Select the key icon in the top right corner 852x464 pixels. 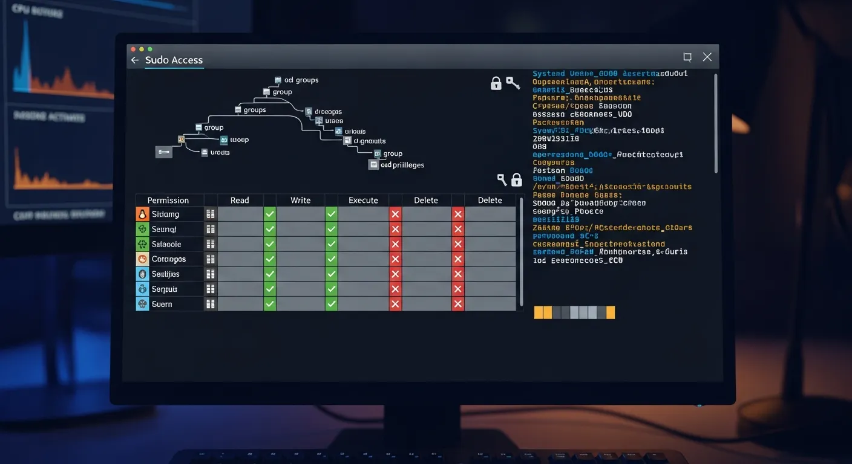[x=513, y=82]
